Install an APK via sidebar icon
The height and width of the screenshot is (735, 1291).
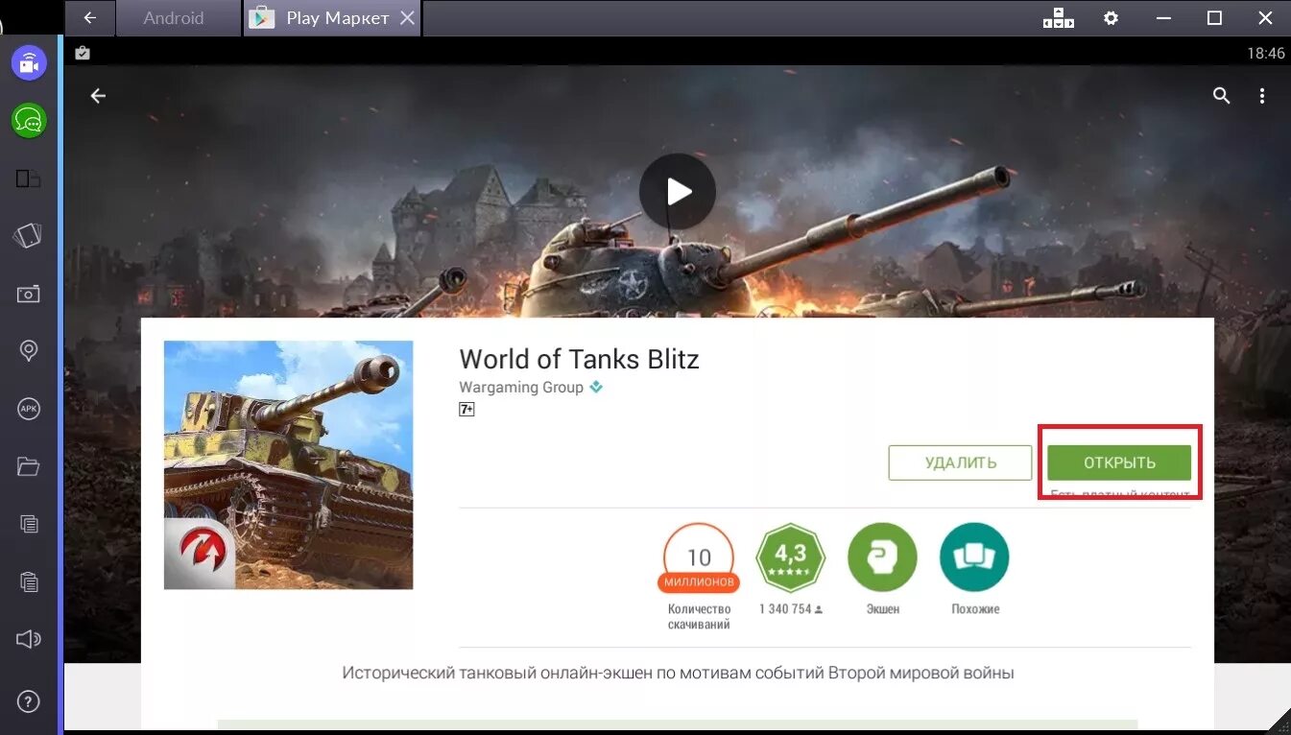(29, 409)
